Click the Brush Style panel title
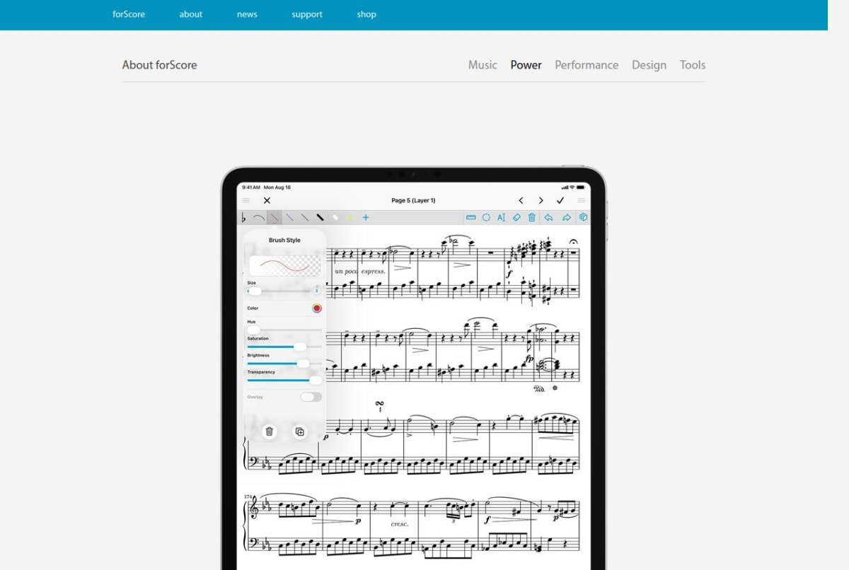This screenshot has height=570, width=849. tap(284, 240)
